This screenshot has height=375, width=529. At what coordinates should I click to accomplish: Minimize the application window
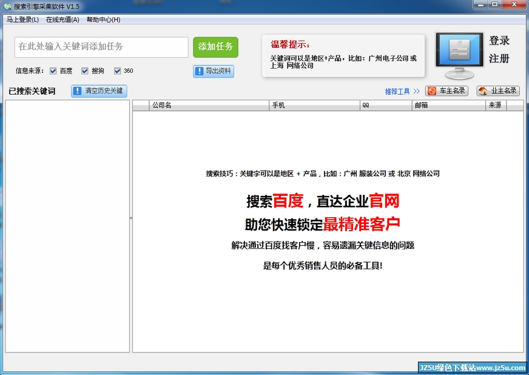coord(480,5)
